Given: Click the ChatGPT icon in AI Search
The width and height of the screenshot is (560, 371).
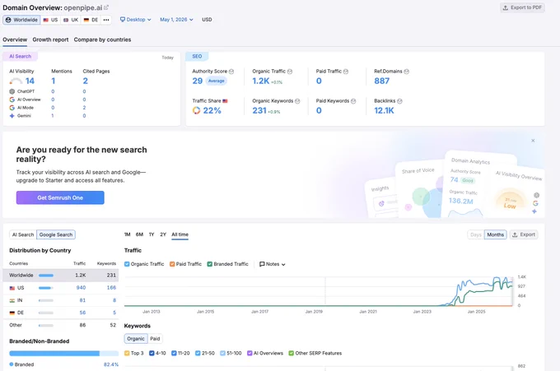Looking at the screenshot, I should pos(12,91).
